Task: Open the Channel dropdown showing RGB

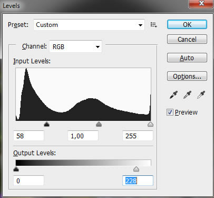Action: [75, 46]
